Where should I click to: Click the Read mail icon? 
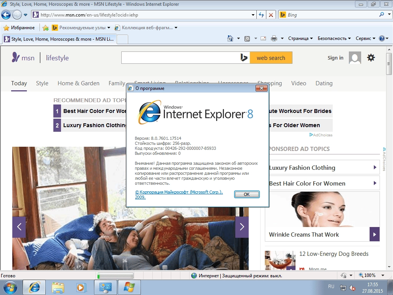pyautogui.click(x=263, y=38)
